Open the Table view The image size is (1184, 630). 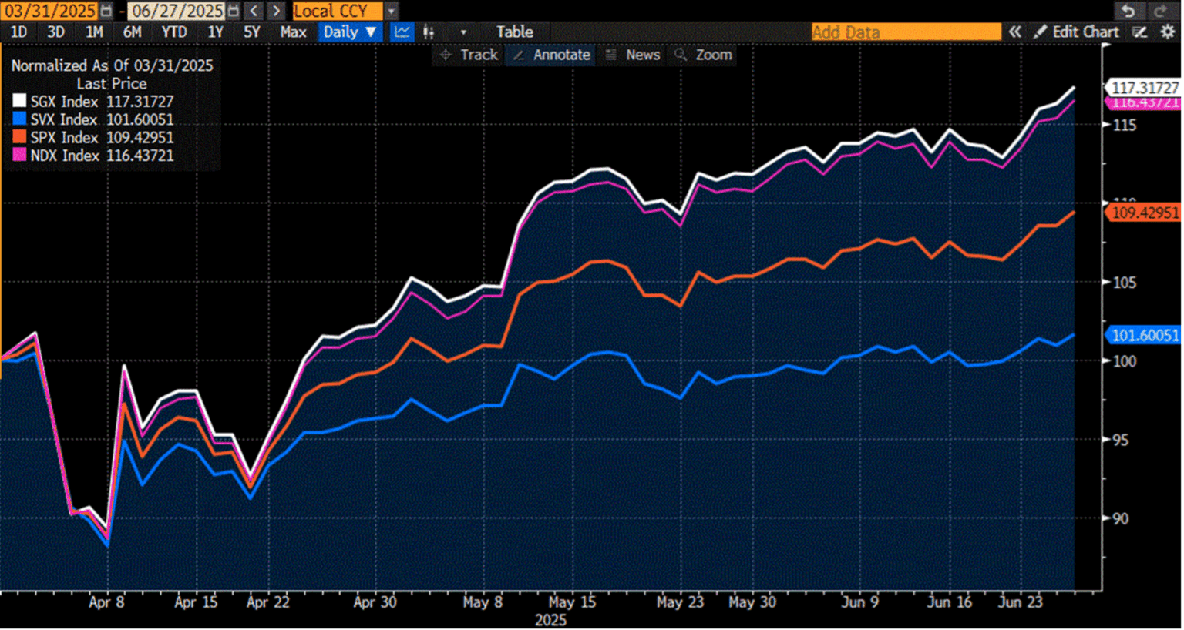pyautogui.click(x=515, y=32)
